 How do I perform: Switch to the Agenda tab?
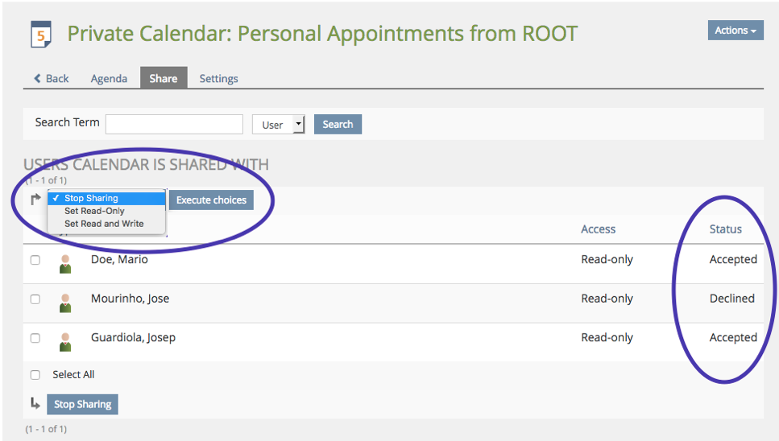point(109,78)
